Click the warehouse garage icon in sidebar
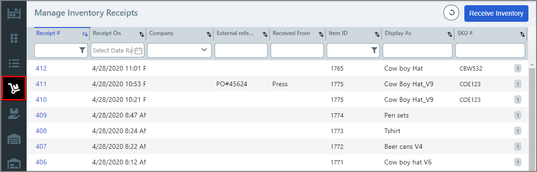Image resolution: width=537 pixels, height=172 pixels. pyautogui.click(x=14, y=139)
